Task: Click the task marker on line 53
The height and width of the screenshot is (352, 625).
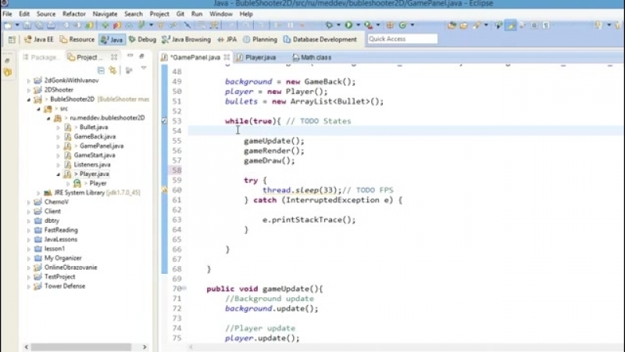Action: pos(164,121)
